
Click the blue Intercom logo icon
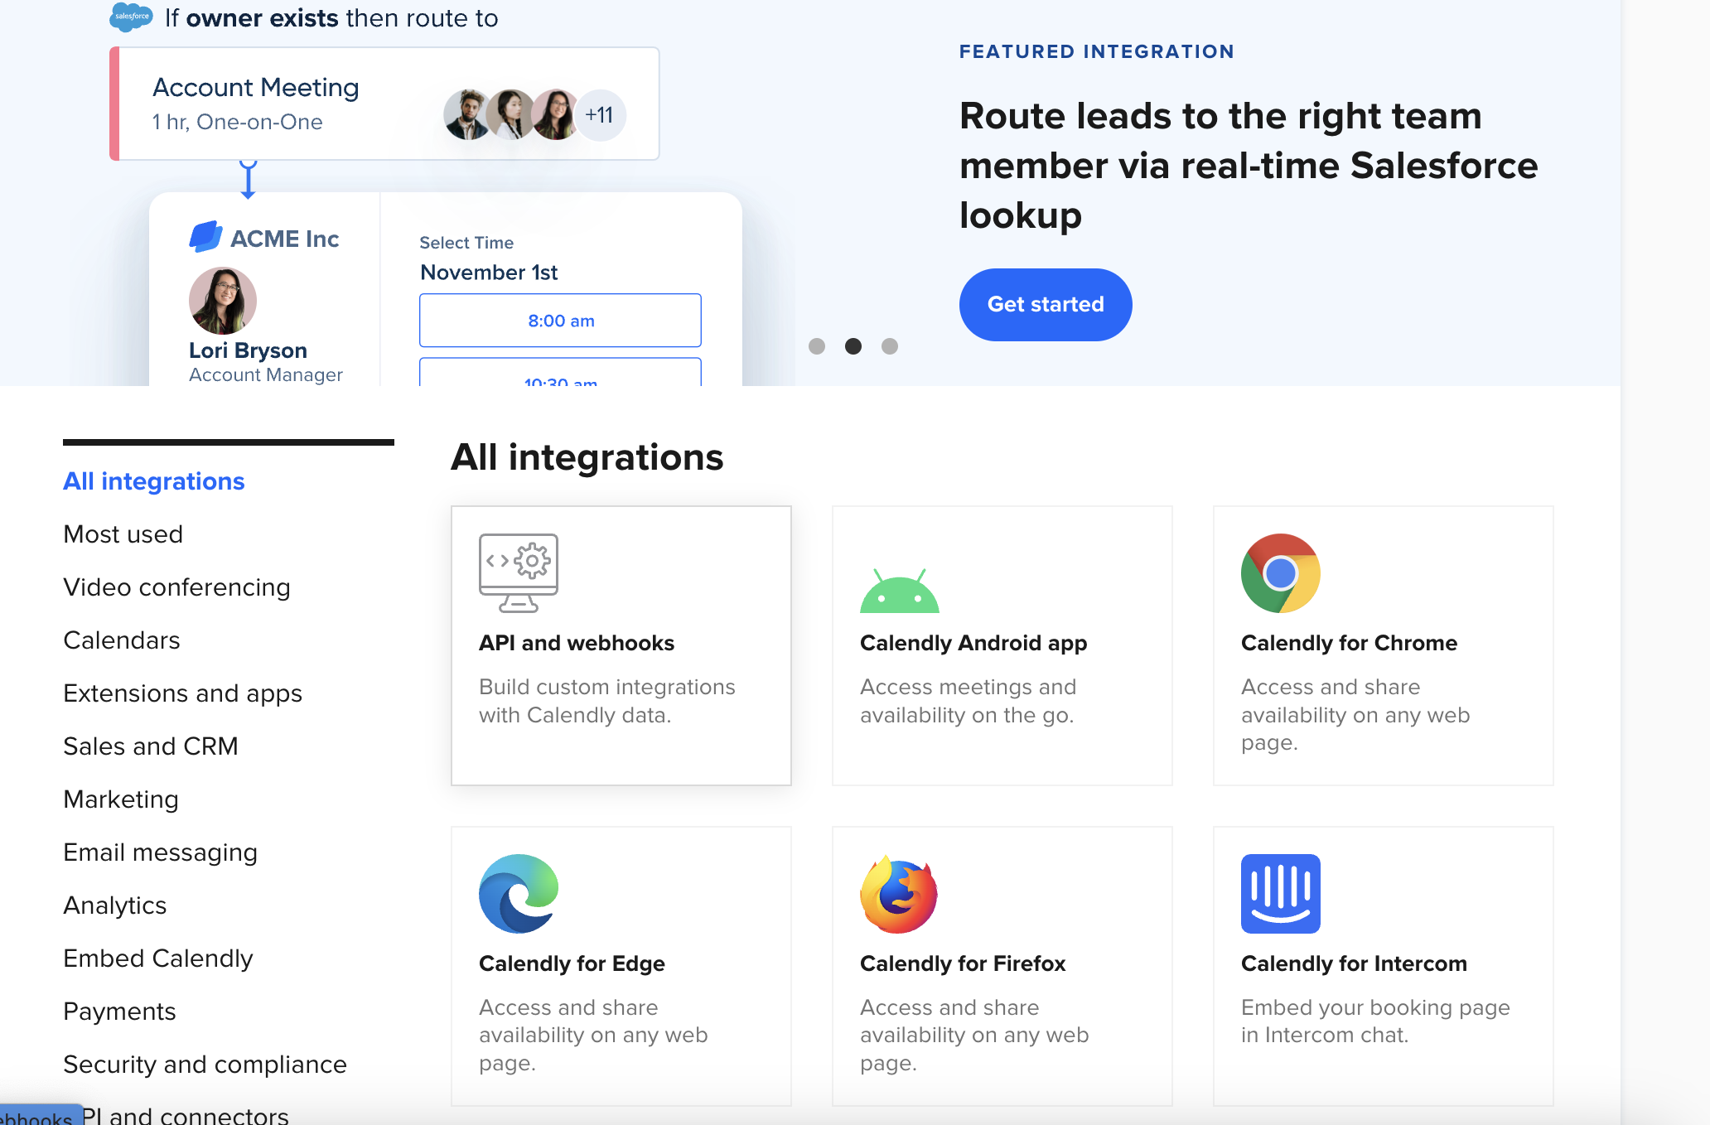1280,893
